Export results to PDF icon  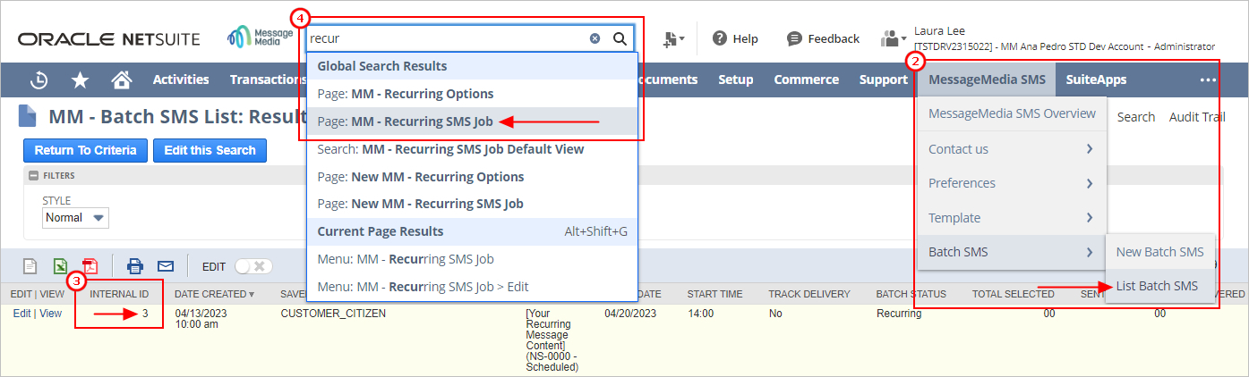(x=90, y=265)
